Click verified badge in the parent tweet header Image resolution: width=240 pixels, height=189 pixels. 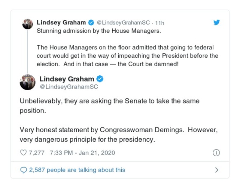click(x=91, y=22)
